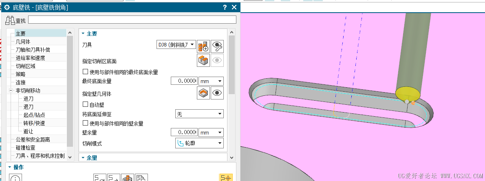Open mm unit dropdown for 壁余量
Viewport: 485px width, 181px height.
(211, 132)
